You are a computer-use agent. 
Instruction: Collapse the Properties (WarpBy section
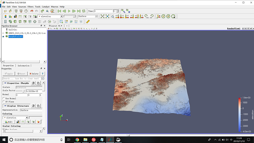point(6,83)
